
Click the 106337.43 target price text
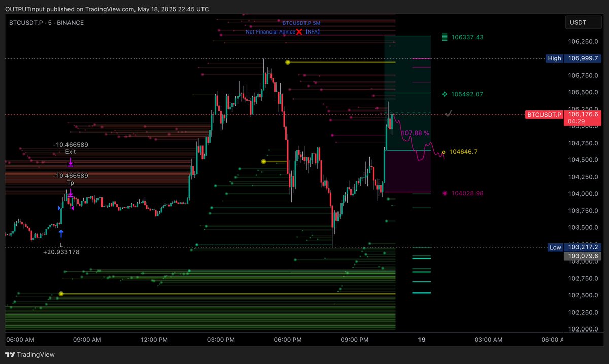pos(467,37)
